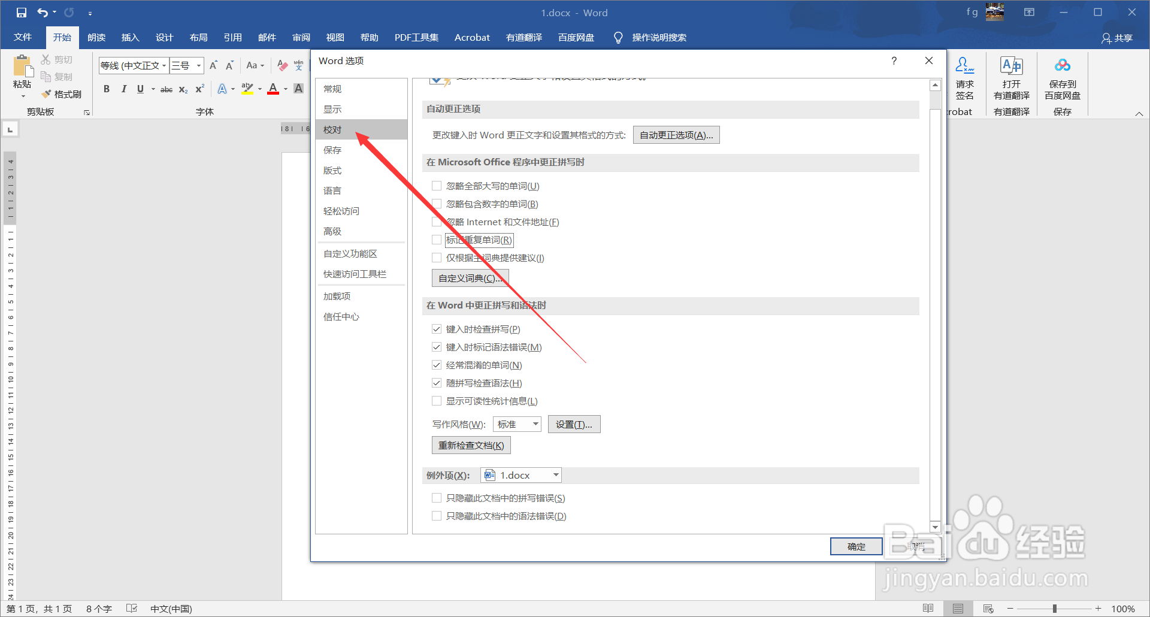
Task: Apply red font color
Action: 273,89
